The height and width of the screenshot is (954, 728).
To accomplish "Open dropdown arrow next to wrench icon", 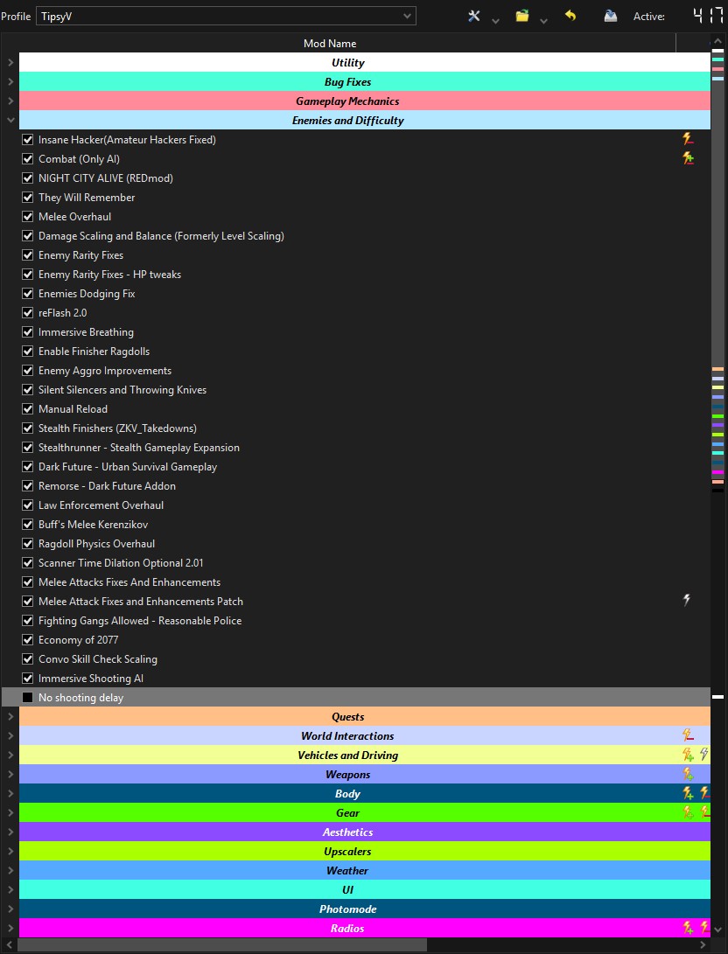I will [495, 21].
